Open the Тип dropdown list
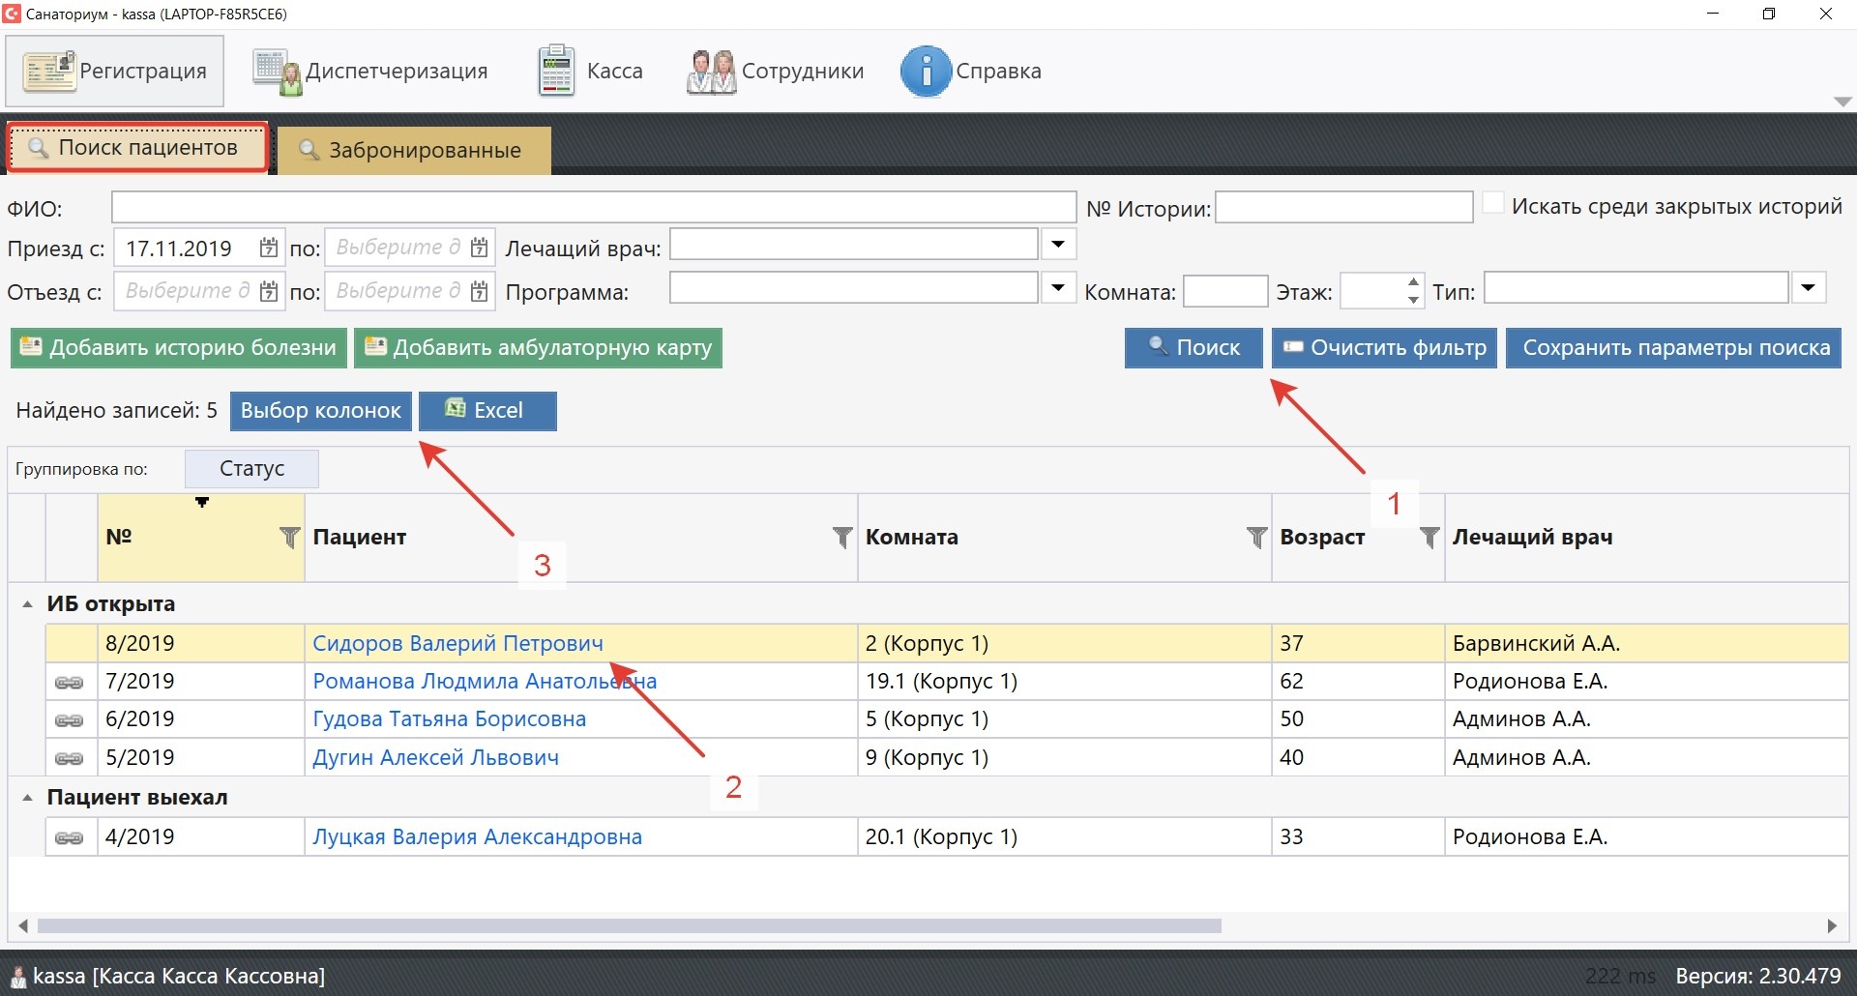1857x996 pixels. (x=1809, y=288)
